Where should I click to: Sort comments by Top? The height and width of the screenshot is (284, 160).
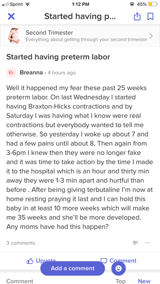coord(120,281)
